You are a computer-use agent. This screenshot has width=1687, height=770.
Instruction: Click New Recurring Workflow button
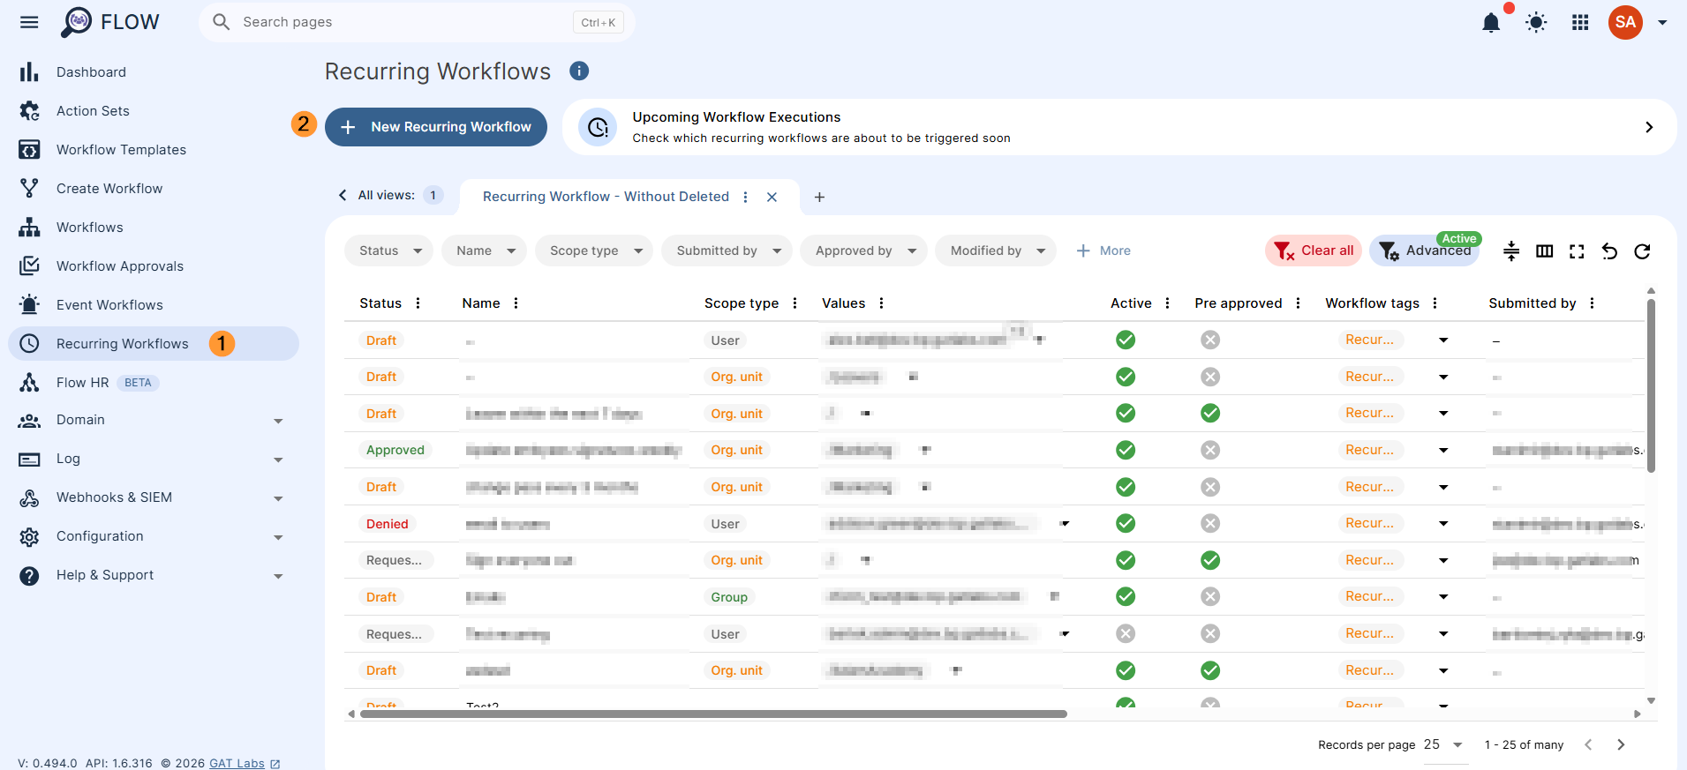pos(436,127)
